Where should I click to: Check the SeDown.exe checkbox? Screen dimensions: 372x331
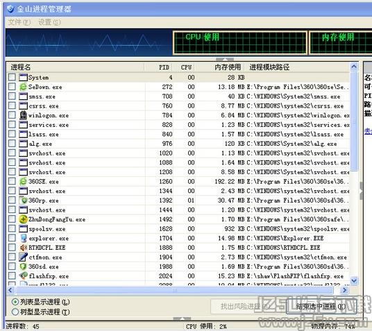[x=12, y=87]
